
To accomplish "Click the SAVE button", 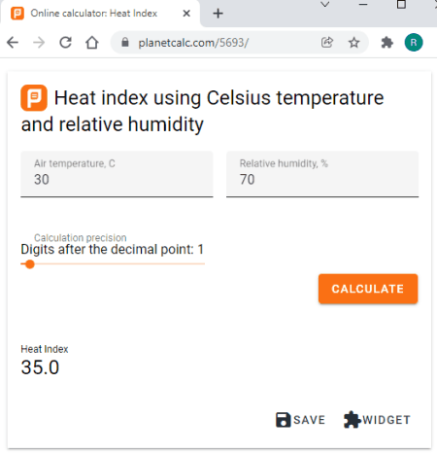I will pos(300,420).
